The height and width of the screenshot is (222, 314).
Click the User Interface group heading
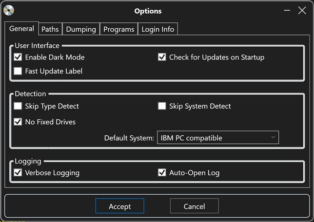37,46
